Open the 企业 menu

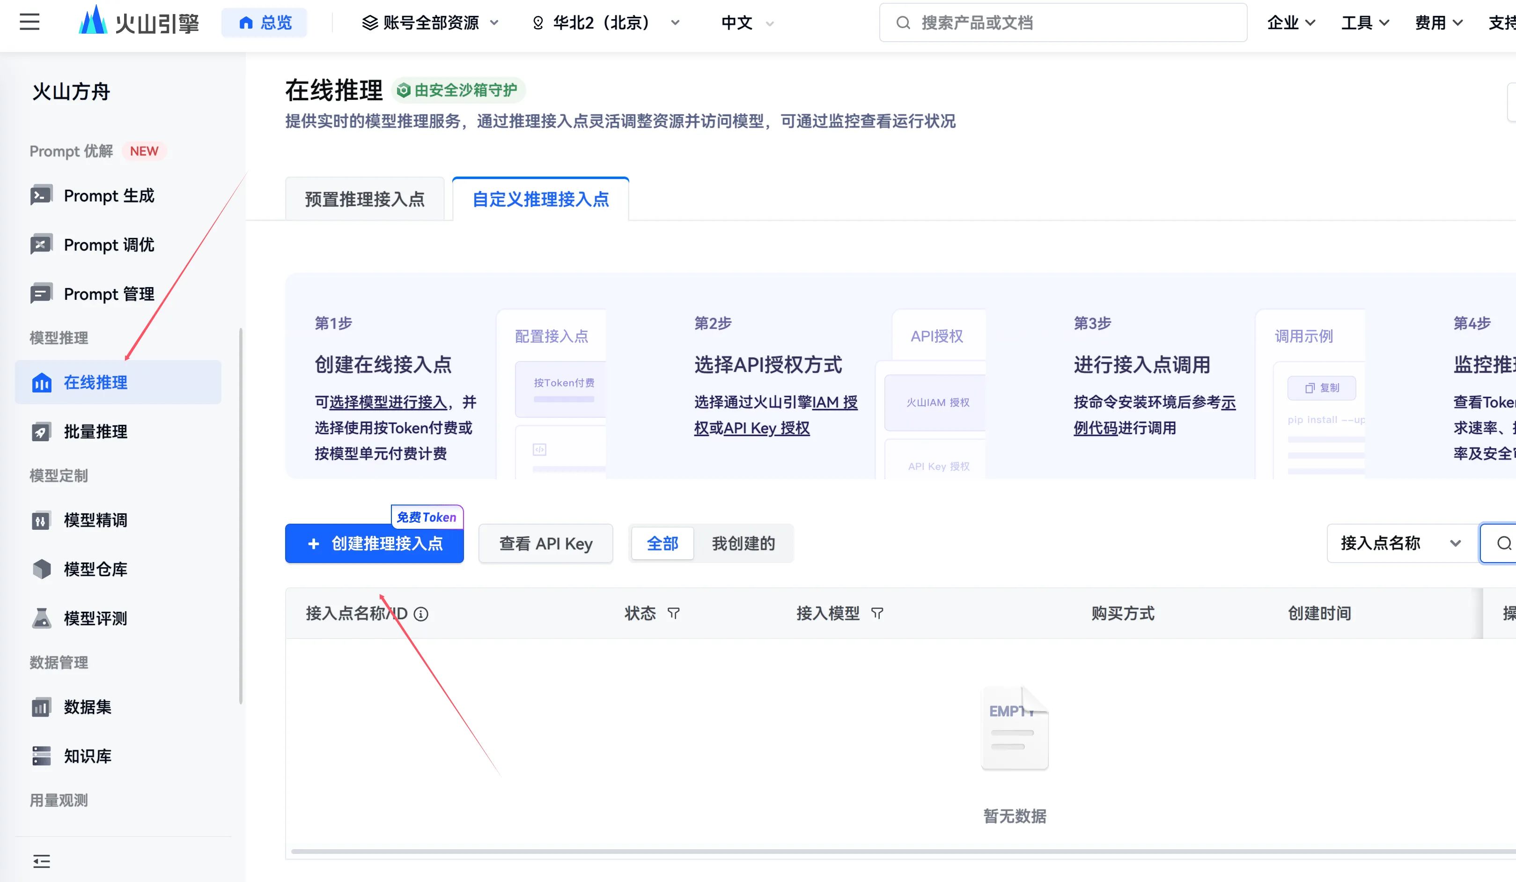1291,23
